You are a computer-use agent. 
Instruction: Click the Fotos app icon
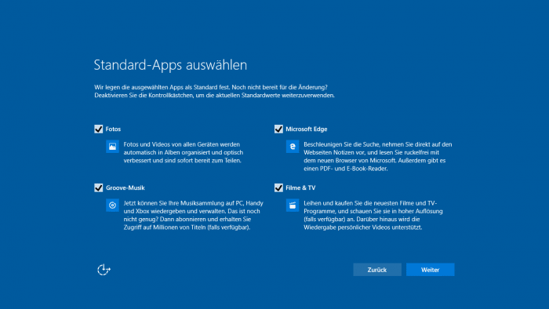[112, 147]
